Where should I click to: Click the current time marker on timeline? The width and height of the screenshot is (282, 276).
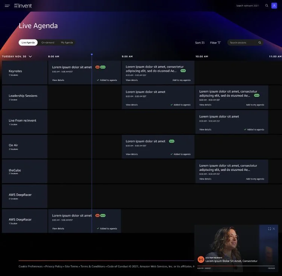point(92,54)
